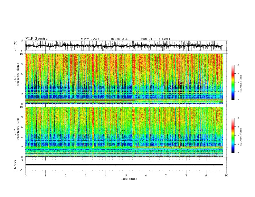
Task: Click the ch.1 log(PSD) colorbar label
Action: [241, 84]
